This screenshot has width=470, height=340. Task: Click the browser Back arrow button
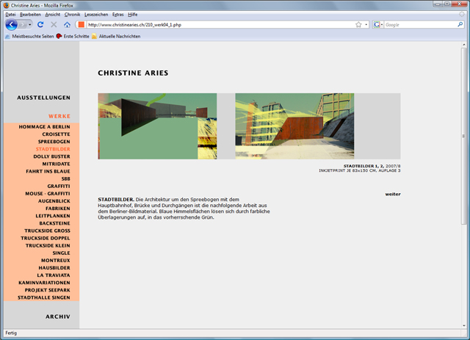12,24
